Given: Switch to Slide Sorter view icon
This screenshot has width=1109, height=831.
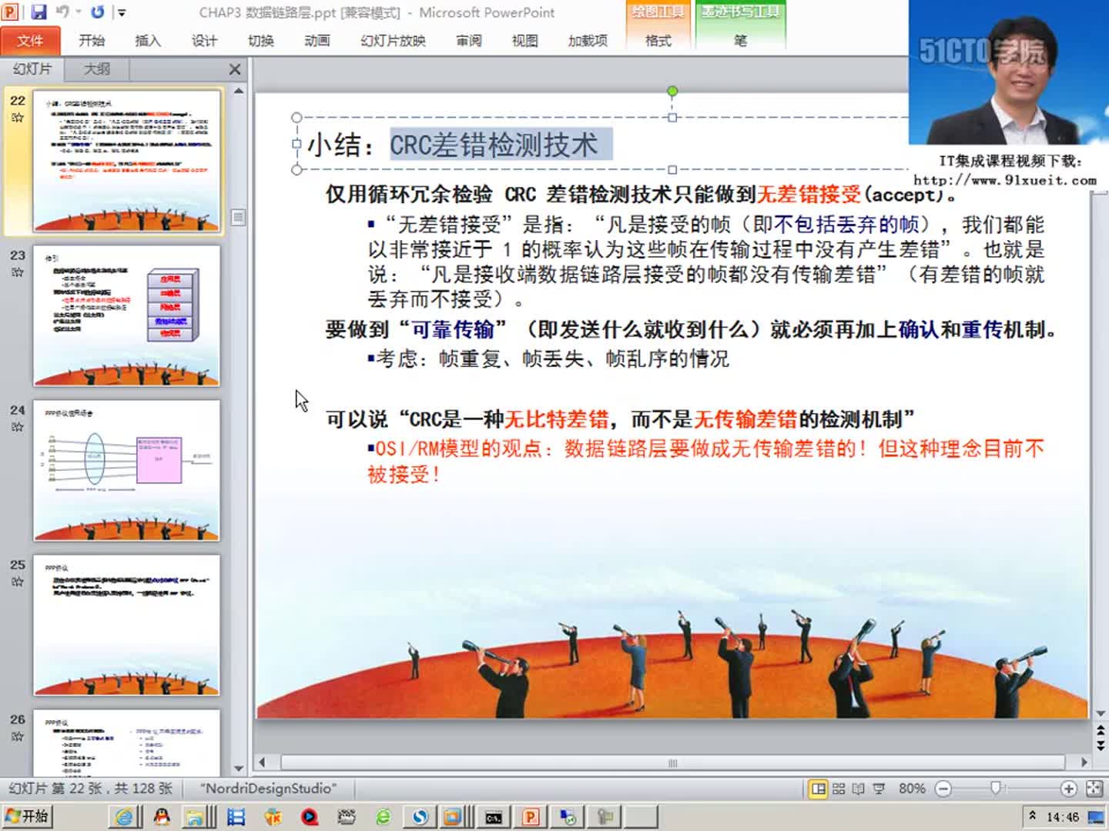Looking at the screenshot, I should coord(839,789).
